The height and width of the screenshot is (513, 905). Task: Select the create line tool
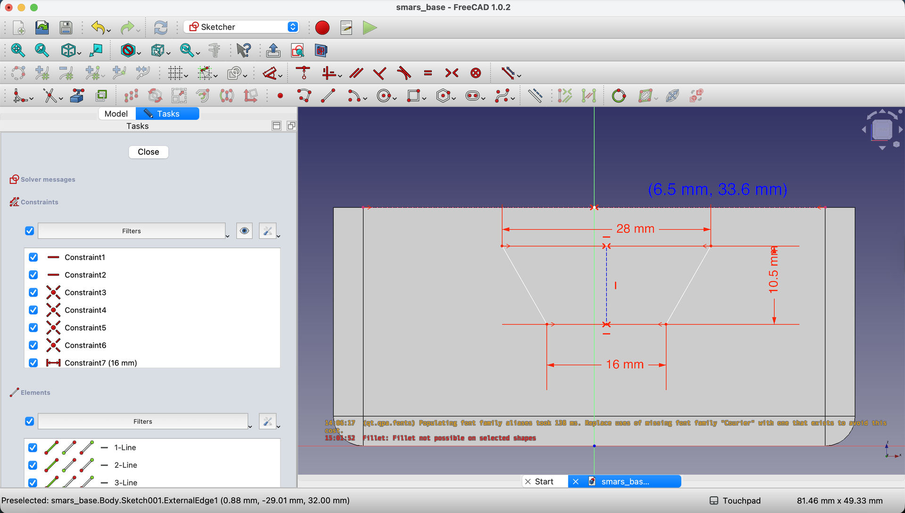(x=328, y=96)
